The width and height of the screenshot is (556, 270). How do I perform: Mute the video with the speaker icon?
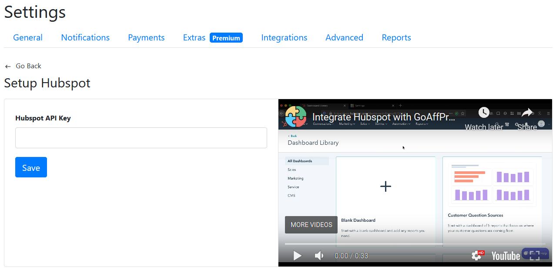[319, 256]
